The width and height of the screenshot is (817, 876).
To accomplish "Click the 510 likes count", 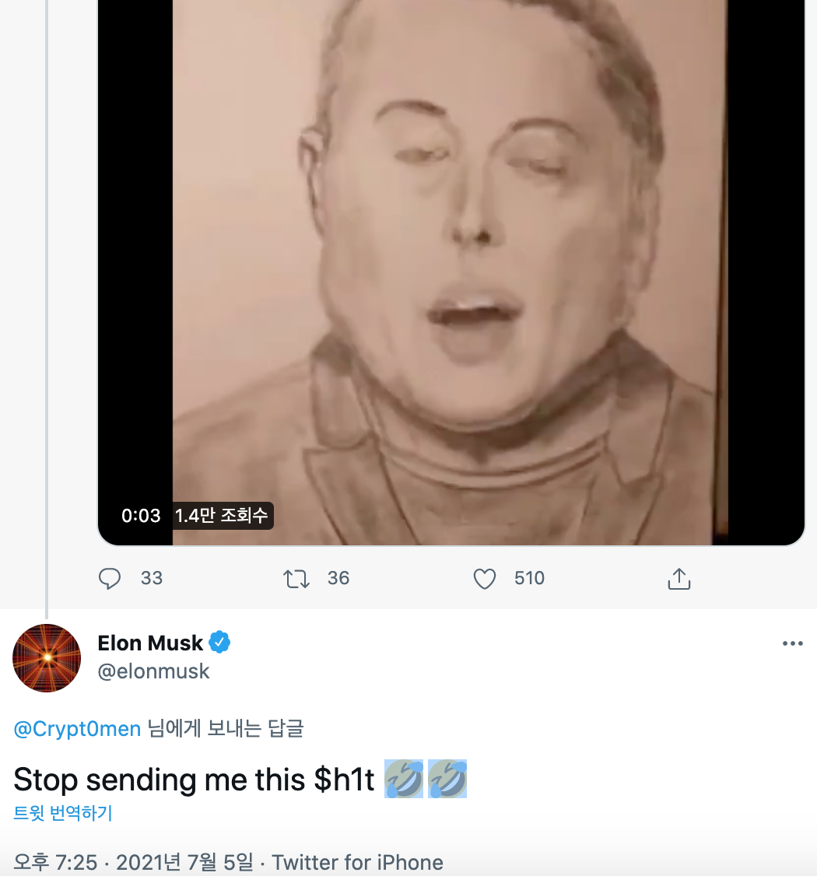I will (x=529, y=579).
